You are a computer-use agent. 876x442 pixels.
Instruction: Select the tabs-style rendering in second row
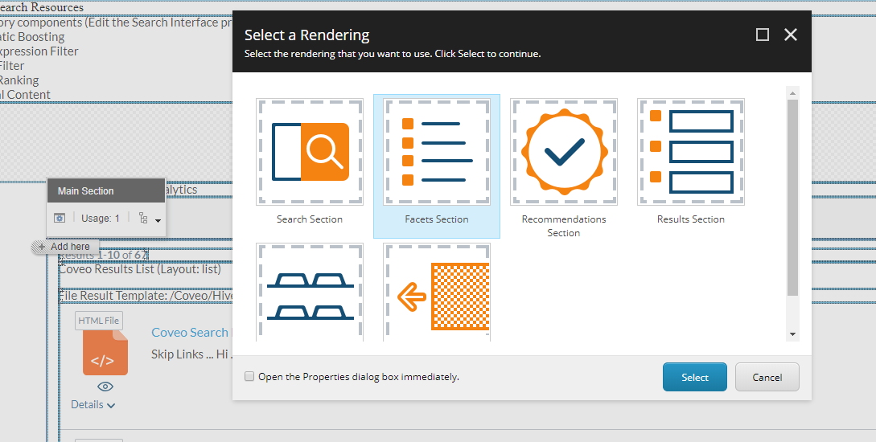(x=310, y=293)
